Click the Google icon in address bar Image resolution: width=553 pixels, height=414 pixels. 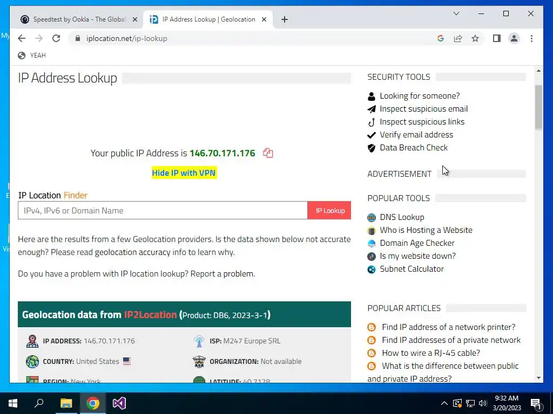click(441, 38)
